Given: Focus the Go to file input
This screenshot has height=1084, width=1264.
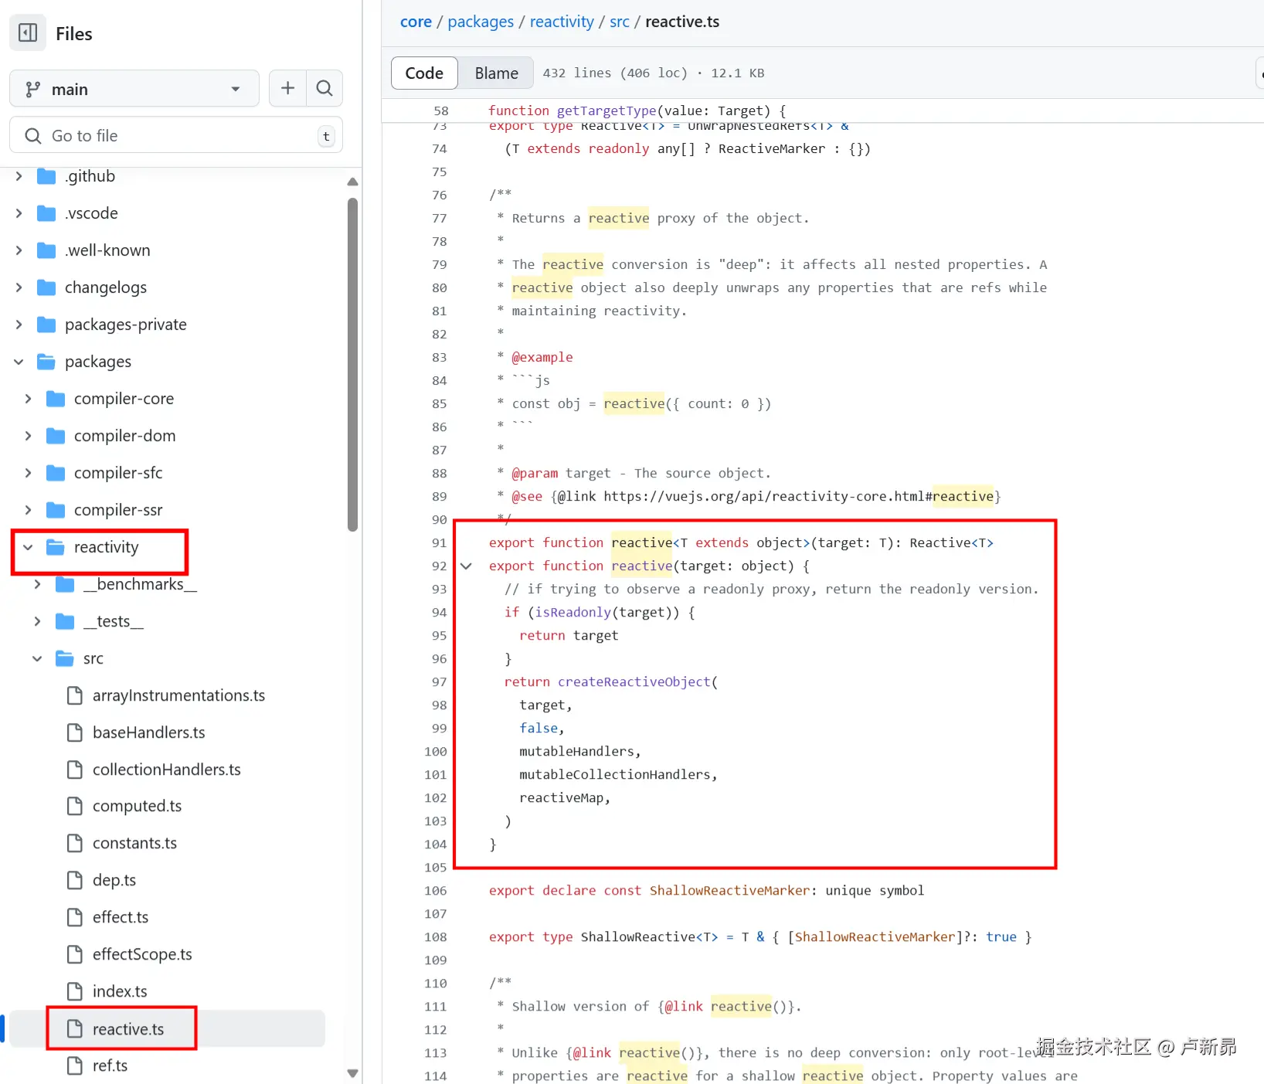Looking at the screenshot, I should click(176, 136).
